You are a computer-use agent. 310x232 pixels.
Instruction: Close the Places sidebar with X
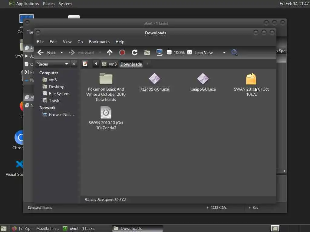point(74,64)
